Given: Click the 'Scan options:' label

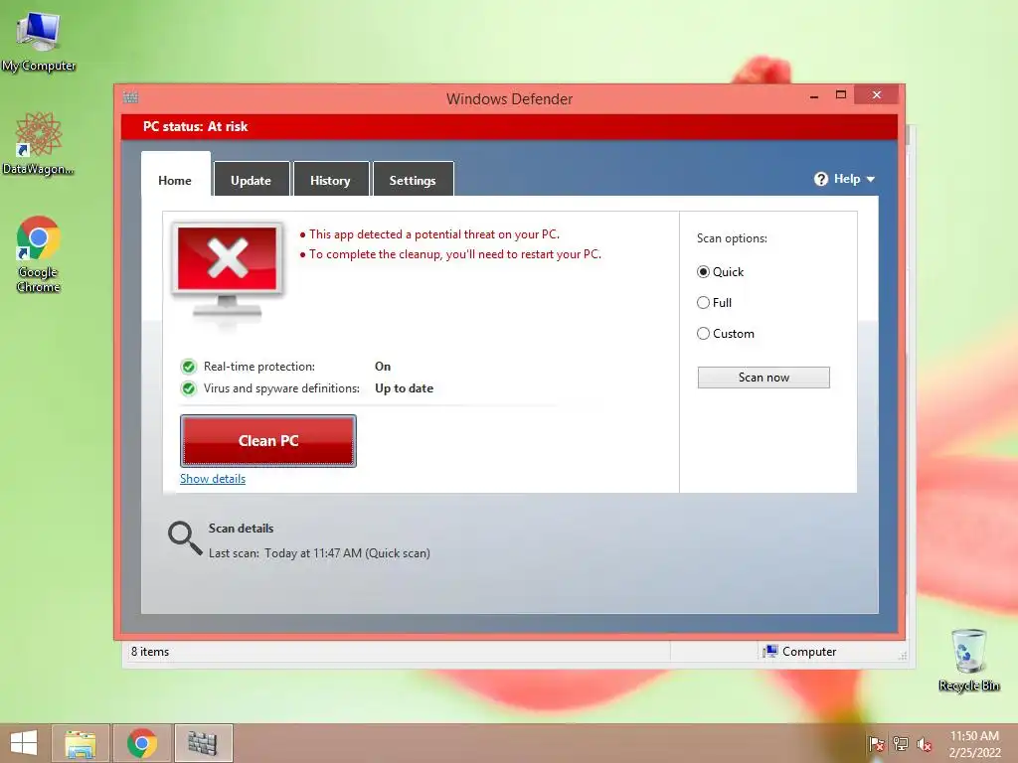Looking at the screenshot, I should [x=732, y=238].
